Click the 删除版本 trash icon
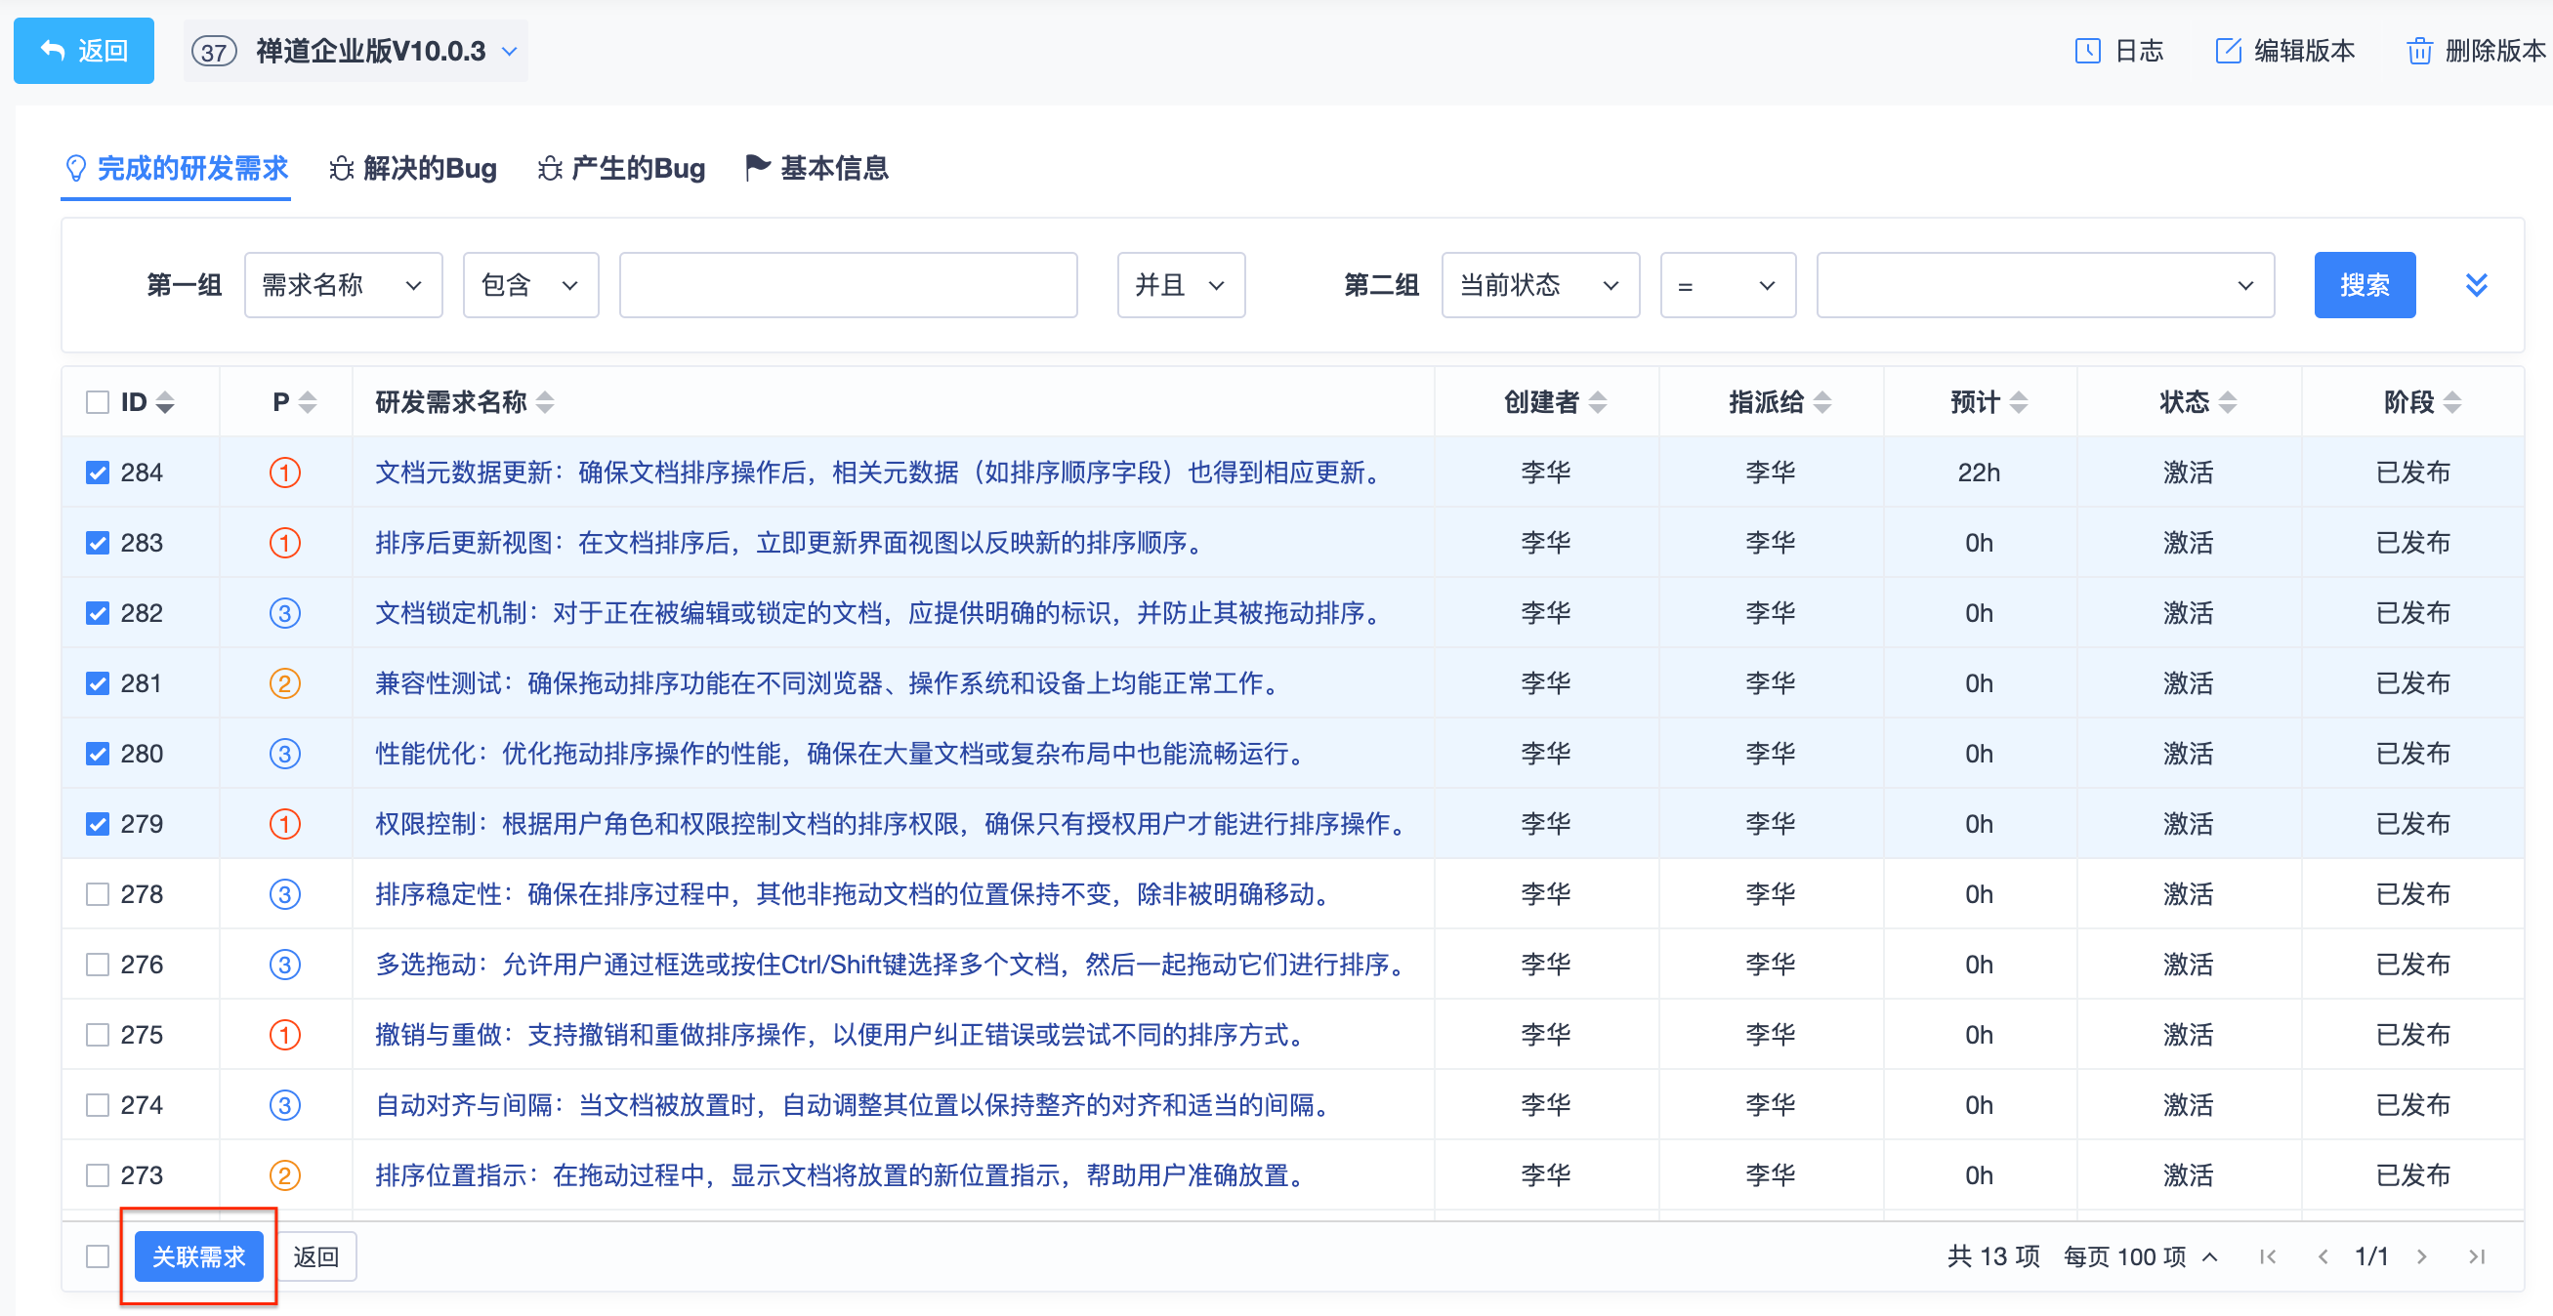This screenshot has height=1316, width=2553. tap(2418, 51)
